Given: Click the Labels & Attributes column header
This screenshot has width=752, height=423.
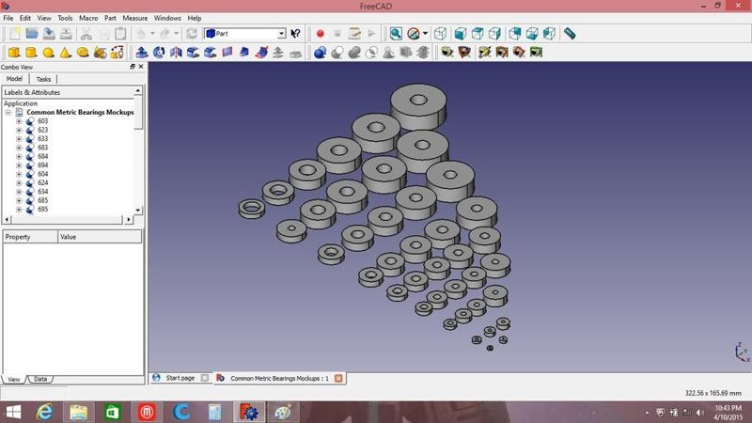Looking at the screenshot, I should click(68, 92).
